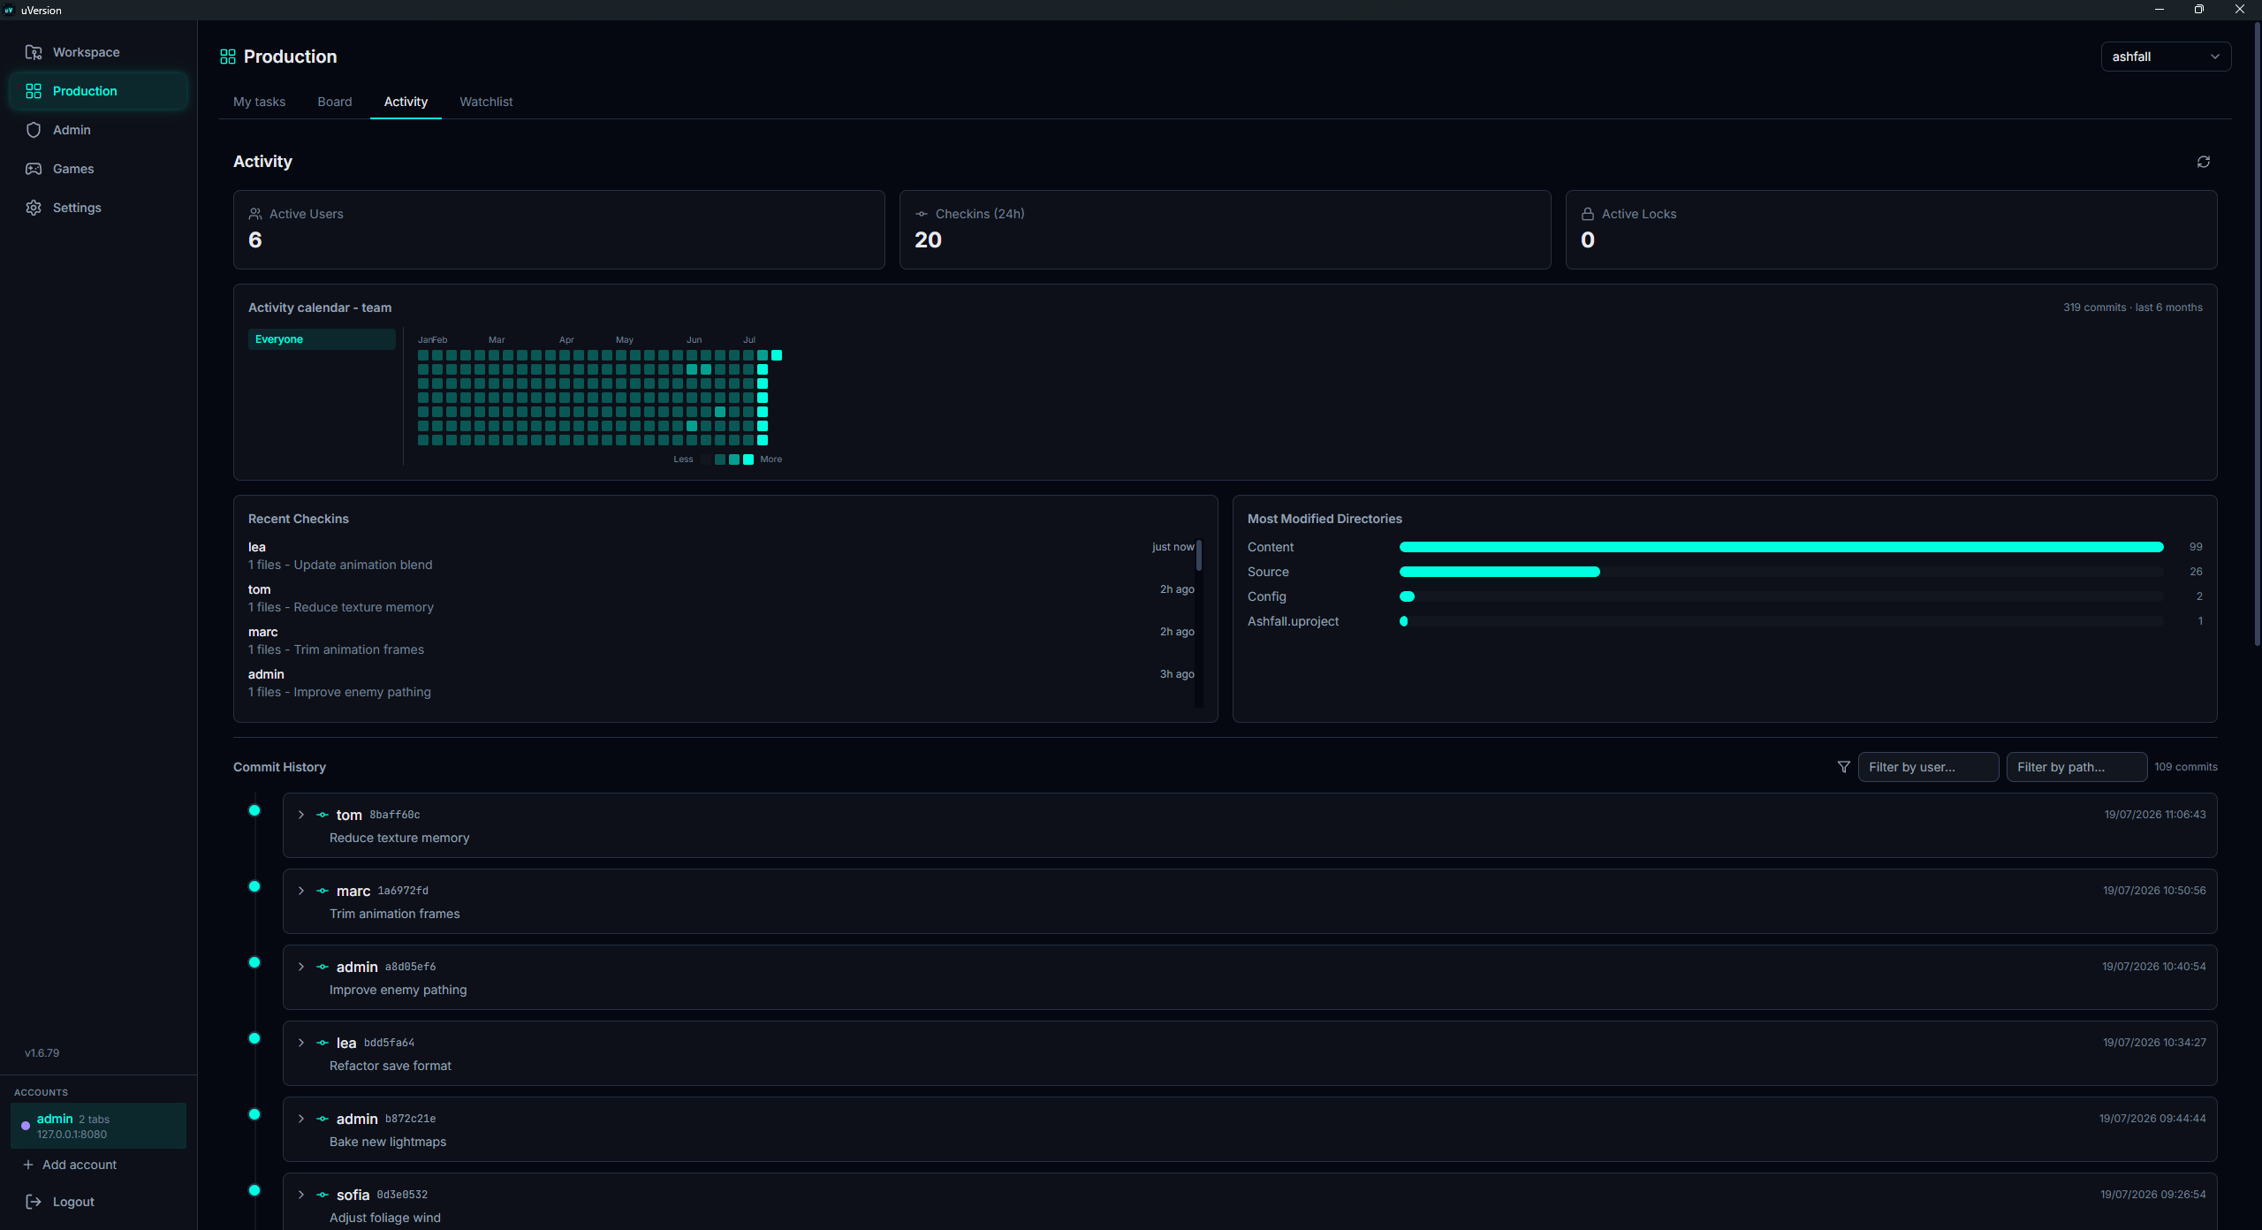2262x1230 pixels.
Task: Click the plus icon for Add account
Action: tap(28, 1165)
